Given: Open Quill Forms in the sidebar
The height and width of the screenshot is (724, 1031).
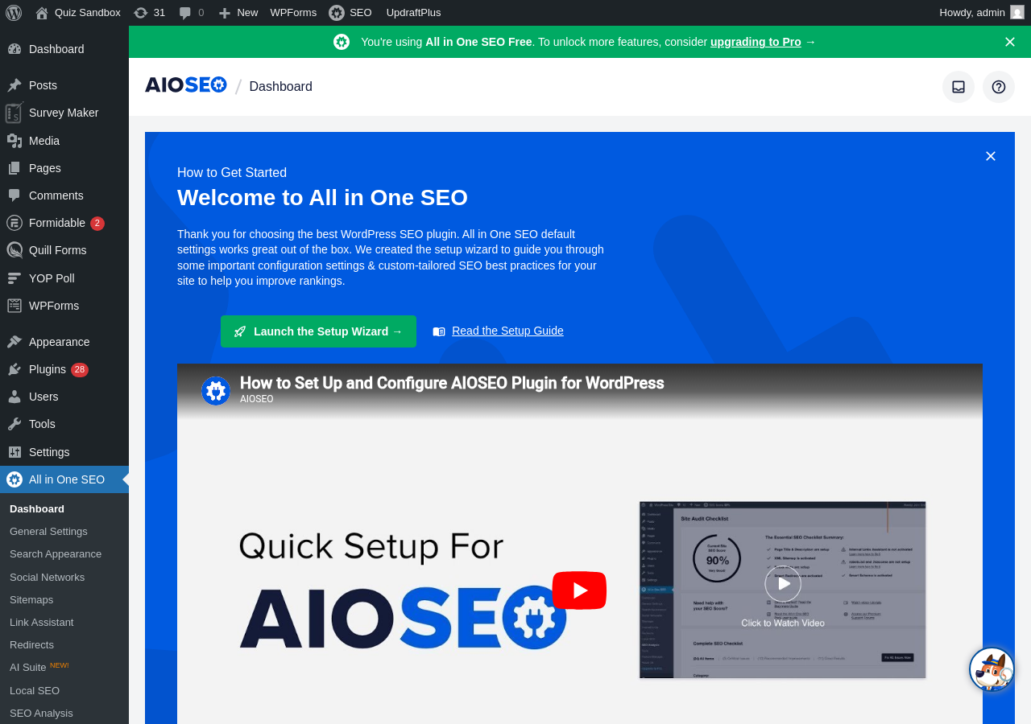Looking at the screenshot, I should click(64, 250).
